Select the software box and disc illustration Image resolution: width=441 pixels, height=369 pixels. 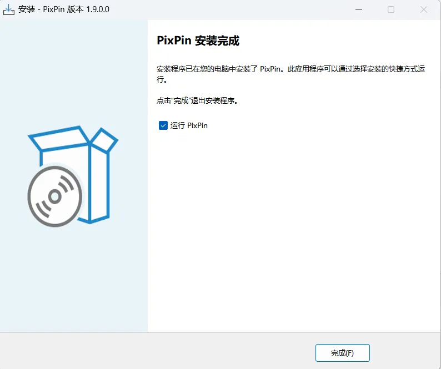[x=73, y=176]
